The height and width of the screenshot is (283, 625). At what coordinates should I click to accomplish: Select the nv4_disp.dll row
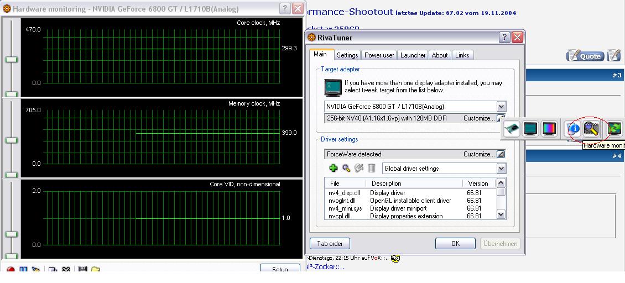pyautogui.click(x=410, y=193)
